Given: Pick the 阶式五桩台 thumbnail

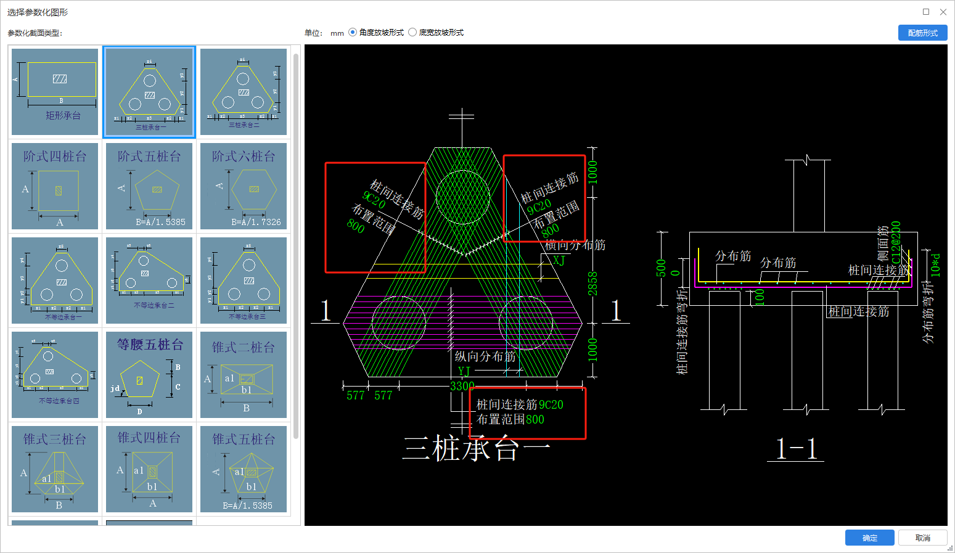Looking at the screenshot, I should point(149,186).
